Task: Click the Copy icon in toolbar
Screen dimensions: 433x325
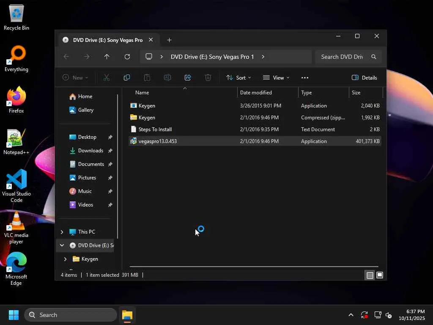Action: point(127,78)
